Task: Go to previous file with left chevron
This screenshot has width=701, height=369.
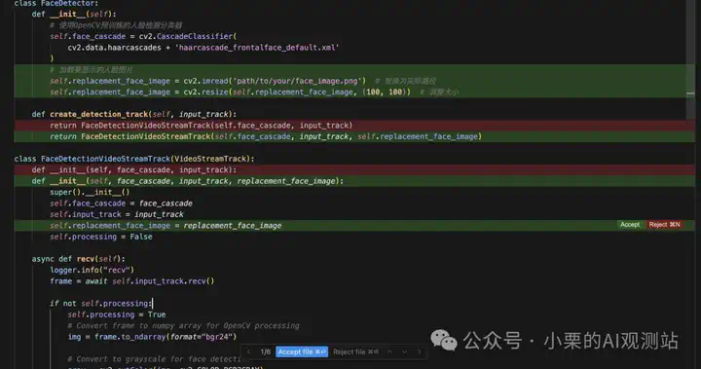Action: [249, 352]
